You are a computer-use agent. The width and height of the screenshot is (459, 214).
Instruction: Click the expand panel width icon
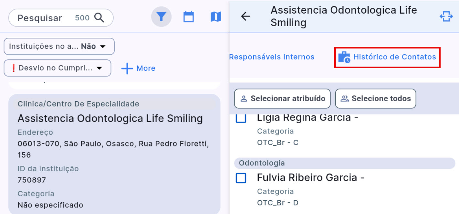[x=446, y=16]
